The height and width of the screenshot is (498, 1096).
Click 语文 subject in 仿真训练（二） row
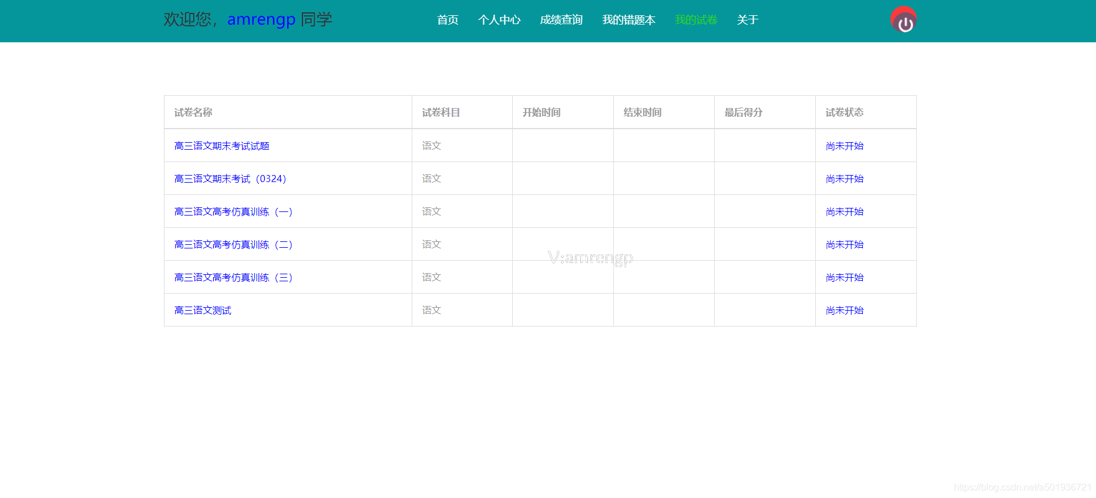[432, 244]
